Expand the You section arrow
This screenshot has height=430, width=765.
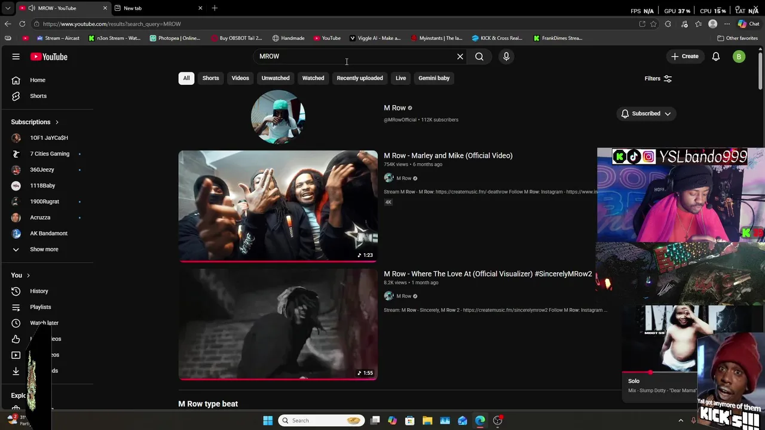click(29, 275)
